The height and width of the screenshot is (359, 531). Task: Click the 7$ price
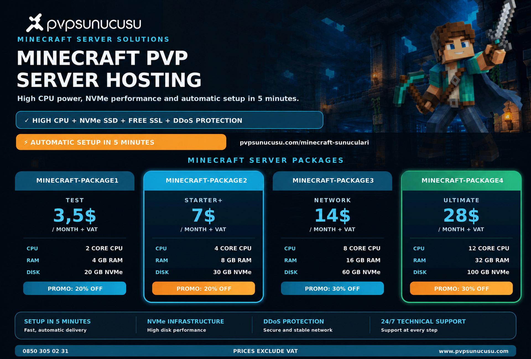[x=204, y=215]
